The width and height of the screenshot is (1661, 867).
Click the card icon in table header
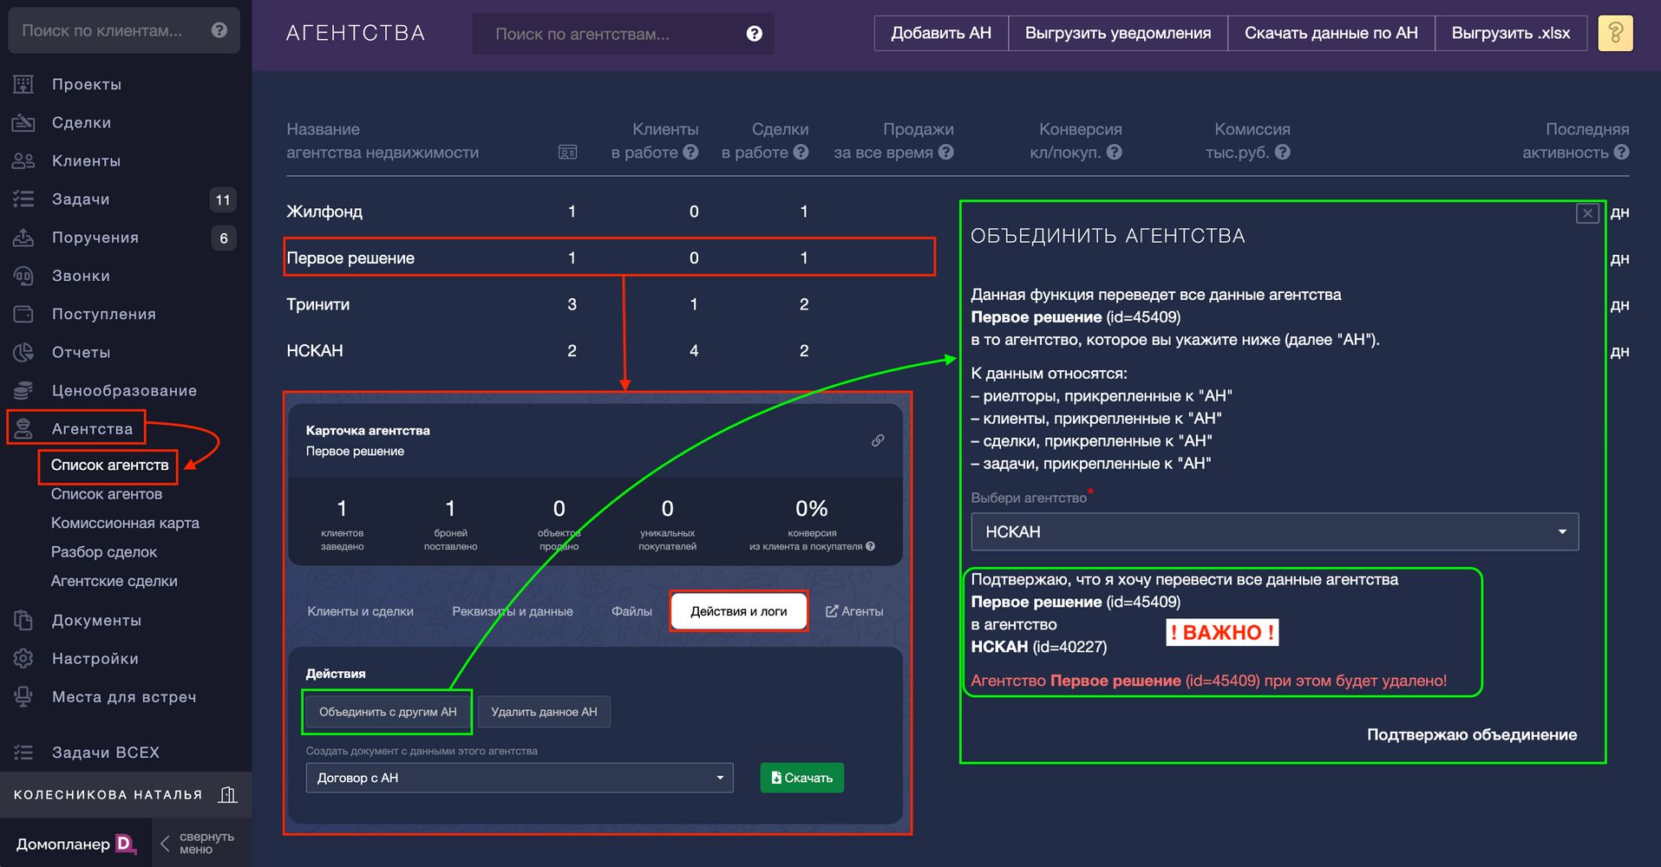click(x=567, y=153)
